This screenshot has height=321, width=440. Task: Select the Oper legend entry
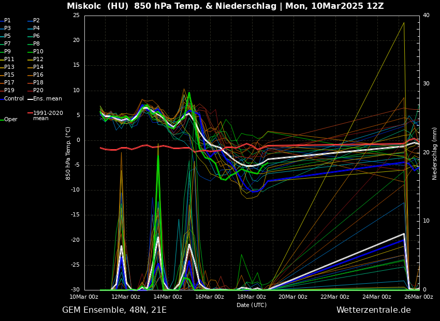pos(10,120)
